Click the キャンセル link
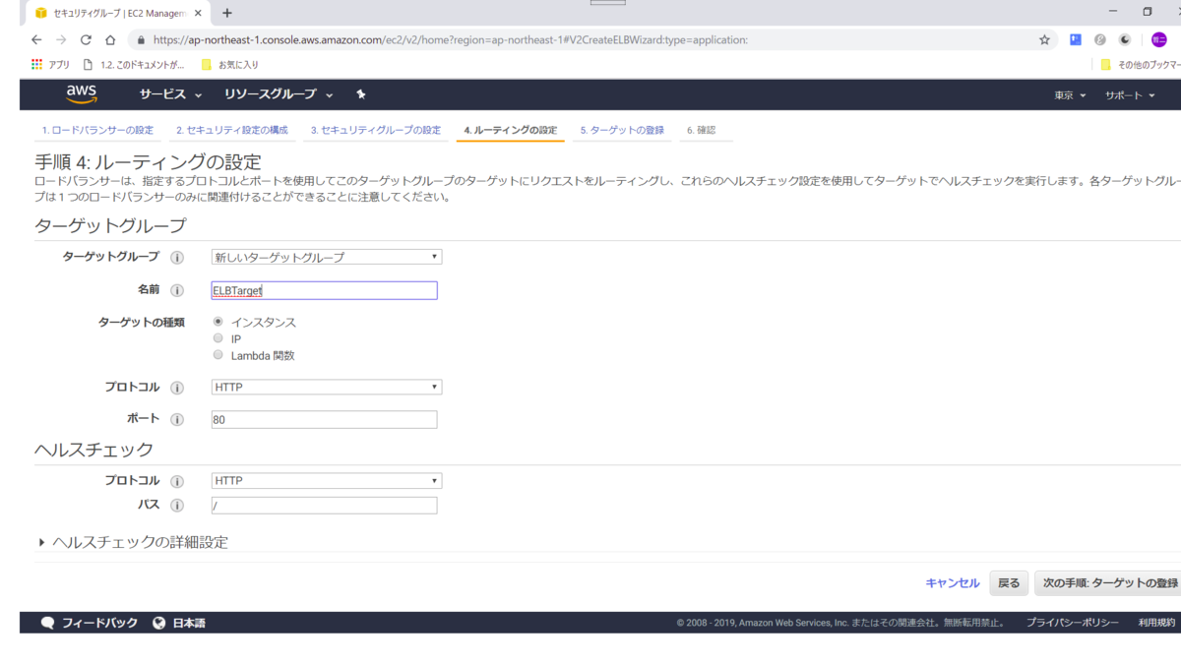 click(951, 582)
